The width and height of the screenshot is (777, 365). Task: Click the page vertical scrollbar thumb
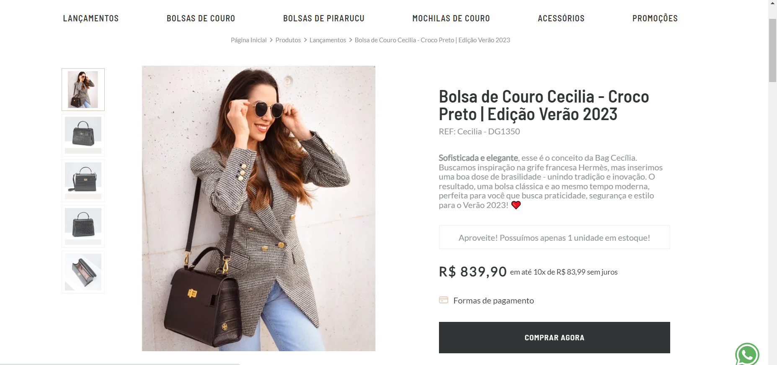pos(772,50)
